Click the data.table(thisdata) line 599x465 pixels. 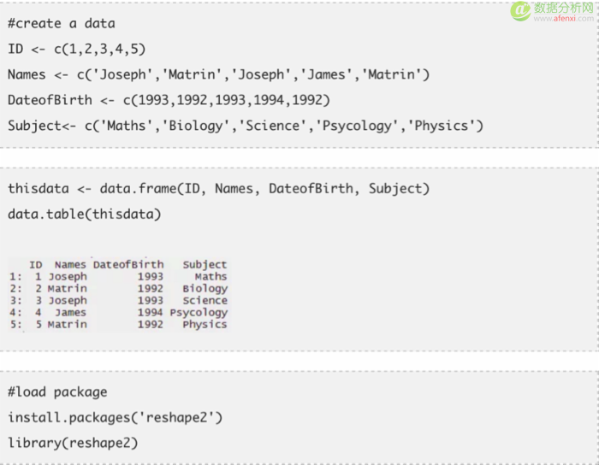[x=85, y=215]
